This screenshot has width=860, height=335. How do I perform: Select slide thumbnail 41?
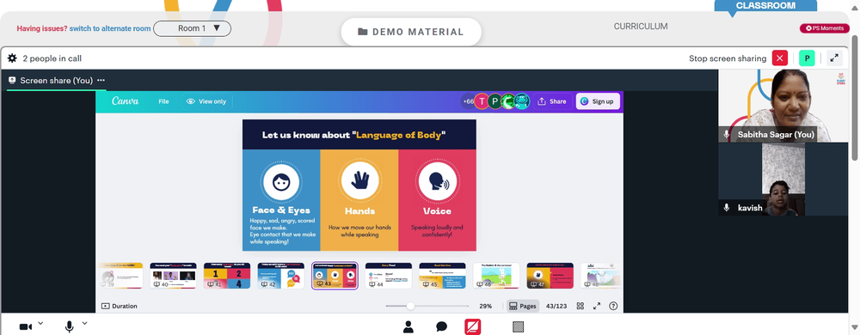coord(226,276)
